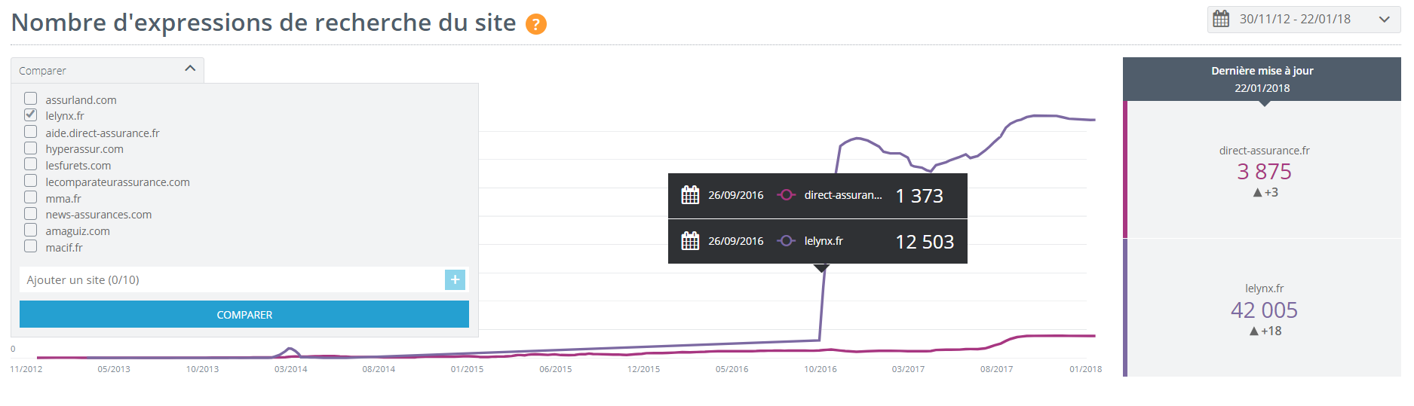Viewport: 1414px width, 406px height.
Task: Uncheck the lelynx.fr checkbox
Action: (31, 114)
